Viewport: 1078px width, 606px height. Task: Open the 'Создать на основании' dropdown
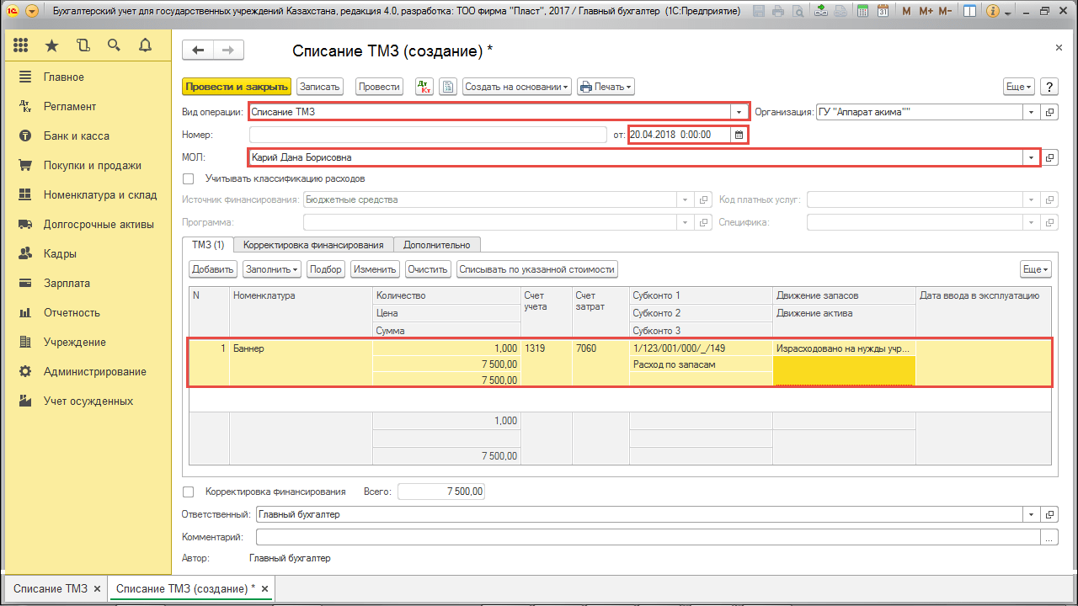(517, 87)
